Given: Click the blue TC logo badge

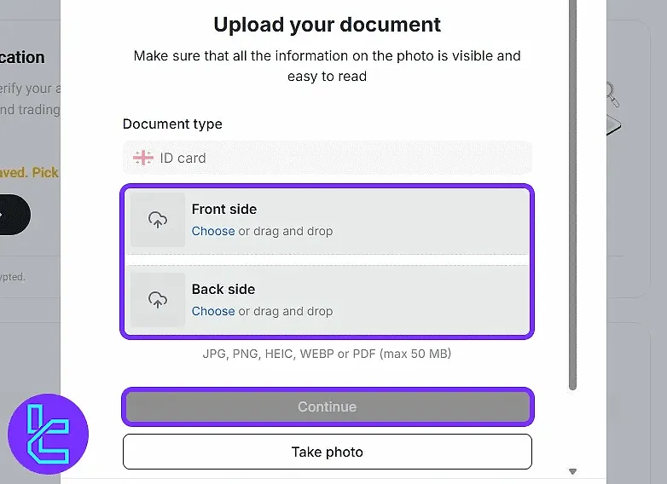Looking at the screenshot, I should [48, 435].
